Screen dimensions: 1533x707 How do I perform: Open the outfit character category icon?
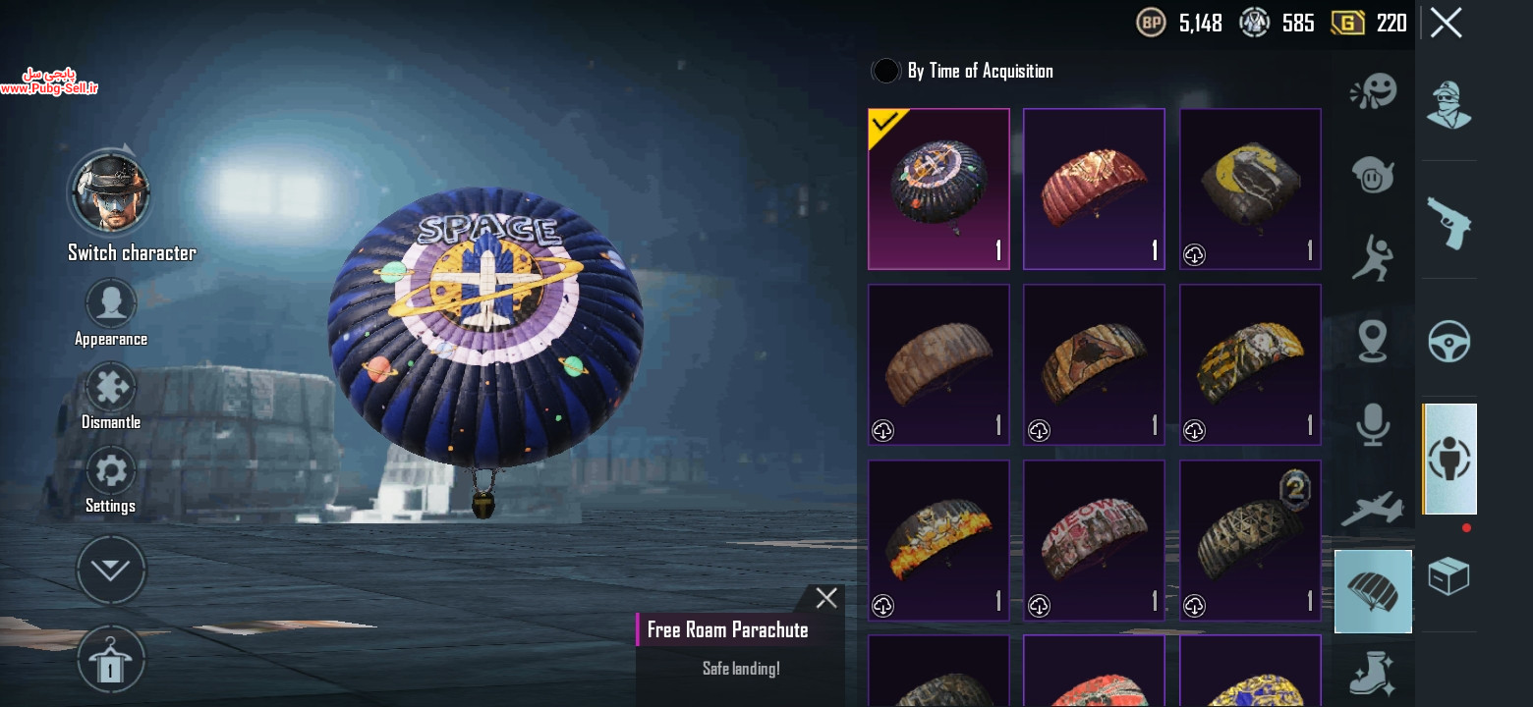click(1448, 105)
